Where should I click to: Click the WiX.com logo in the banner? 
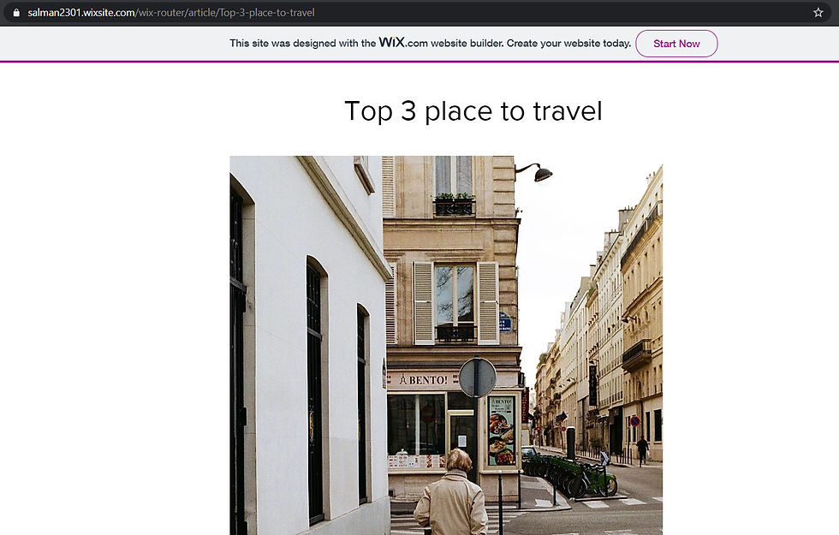(403, 42)
